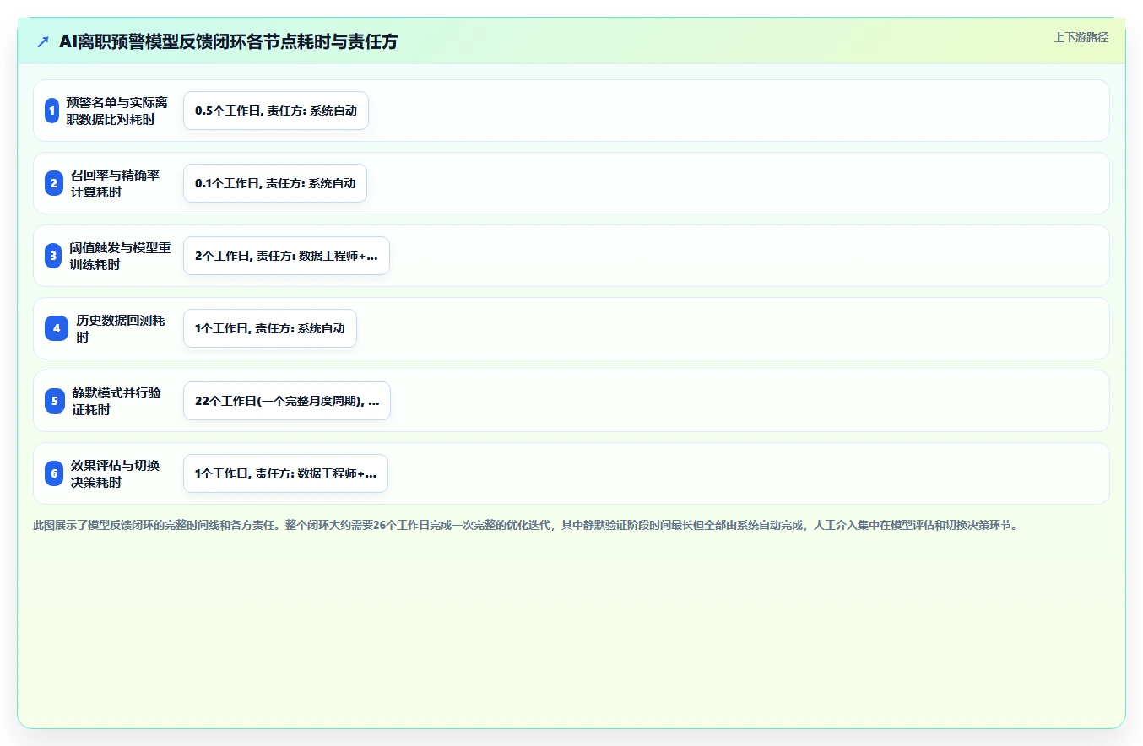Expand the step 6 1个工作日 数据工程师 chip
The height and width of the screenshot is (746, 1143).
pos(285,473)
